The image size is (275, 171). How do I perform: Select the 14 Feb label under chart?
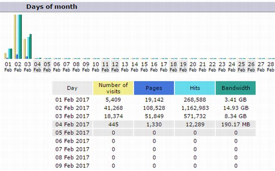click(x=135, y=67)
